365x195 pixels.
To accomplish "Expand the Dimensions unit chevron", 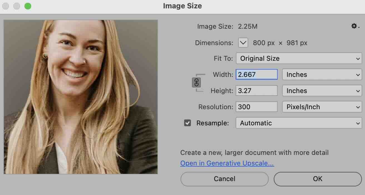I will [243, 43].
